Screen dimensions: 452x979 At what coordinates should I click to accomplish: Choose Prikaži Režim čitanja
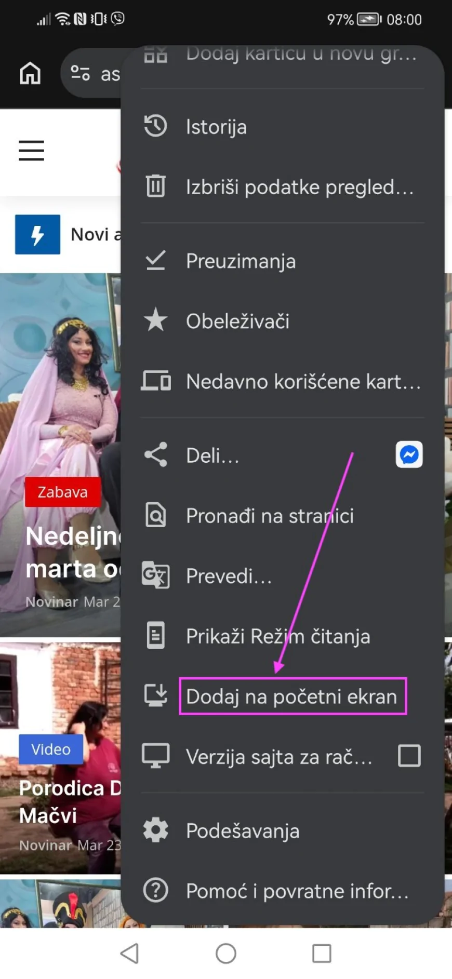coord(277,636)
